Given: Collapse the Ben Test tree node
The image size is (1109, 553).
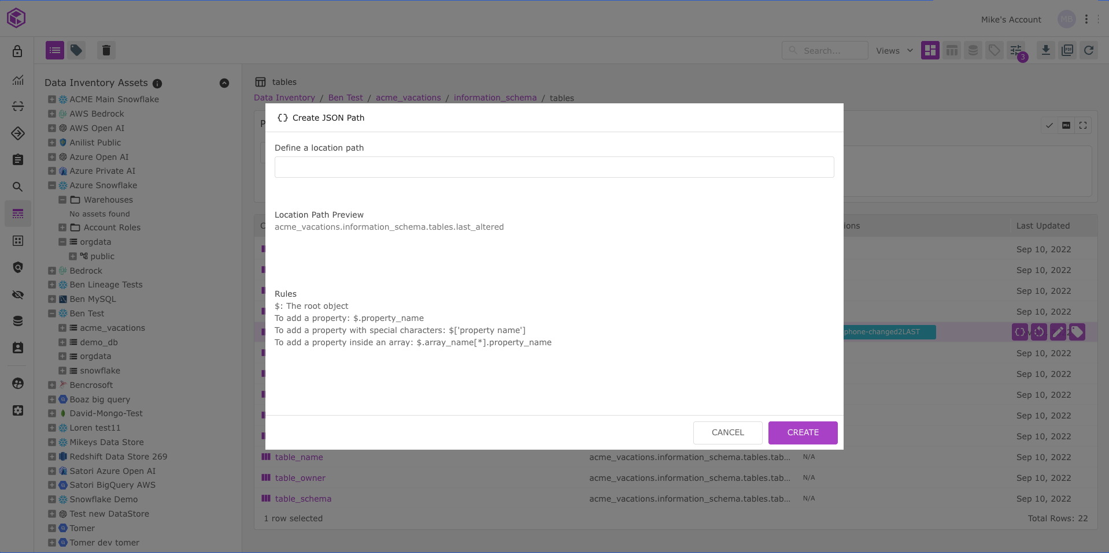Looking at the screenshot, I should coord(52,313).
